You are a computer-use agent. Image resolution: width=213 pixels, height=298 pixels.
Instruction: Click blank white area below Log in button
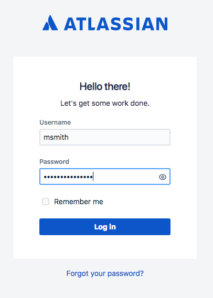click(x=105, y=247)
